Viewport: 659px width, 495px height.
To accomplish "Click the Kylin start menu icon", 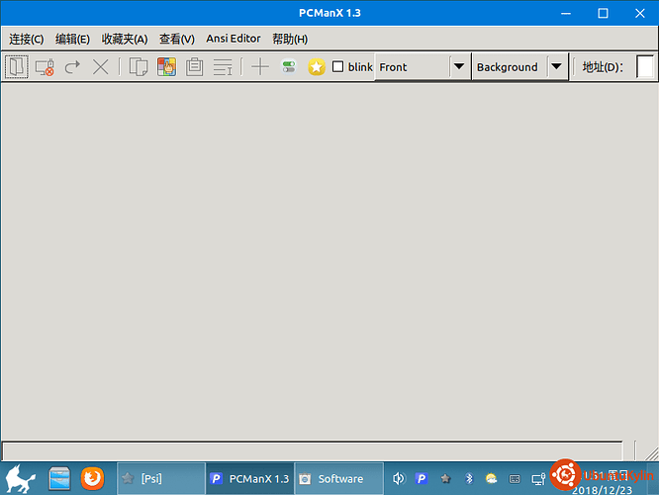I will pos(20,478).
